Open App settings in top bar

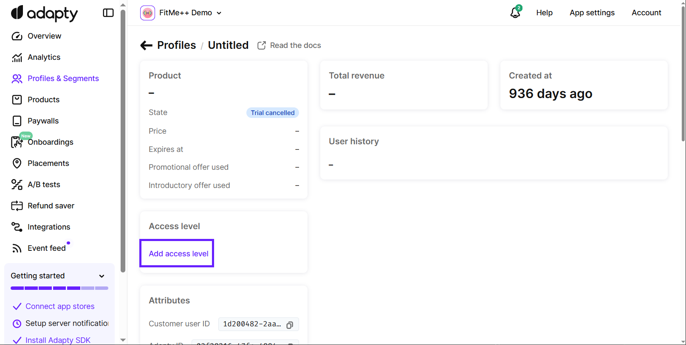point(592,13)
